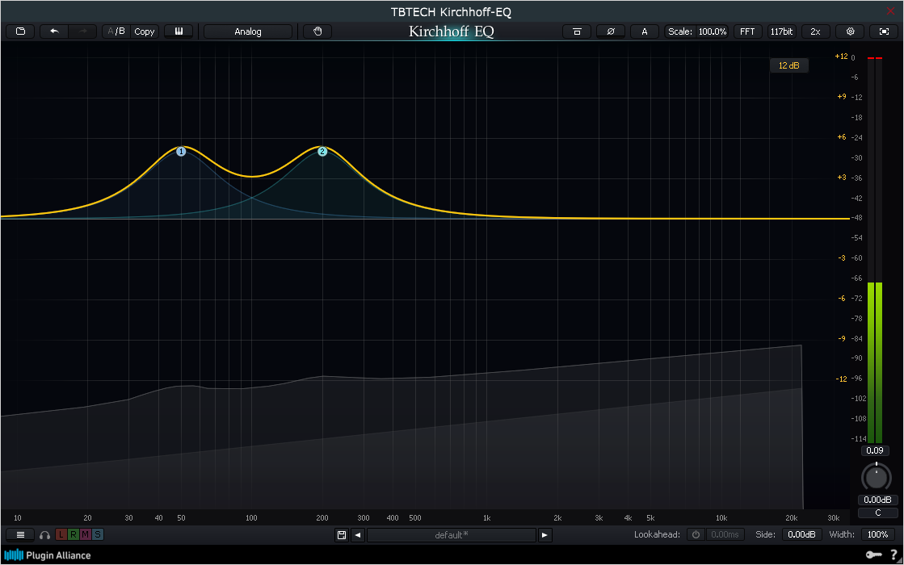The width and height of the screenshot is (904, 565).
Task: Open the 2x oversampling dropdown
Action: click(x=815, y=31)
